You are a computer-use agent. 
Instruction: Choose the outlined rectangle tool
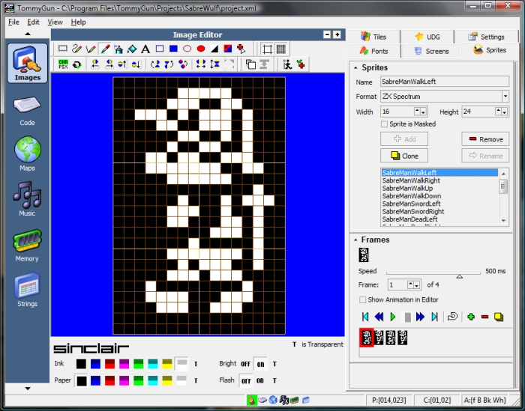pos(160,49)
